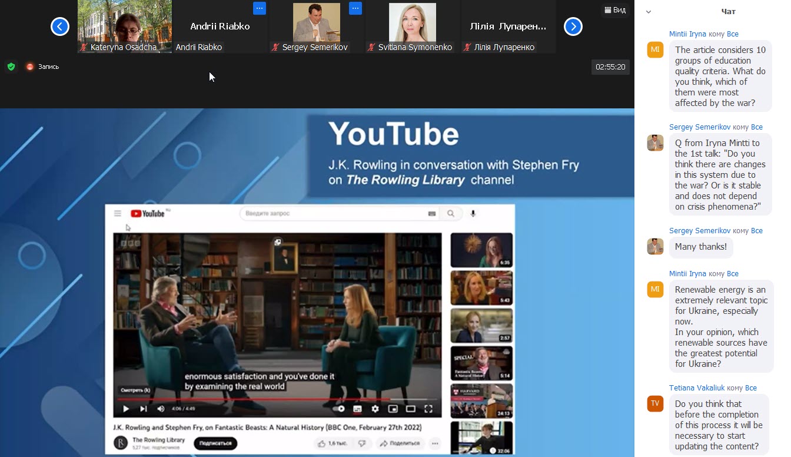Click the YouTube player play button
Image resolution: width=791 pixels, height=457 pixels.
125,409
